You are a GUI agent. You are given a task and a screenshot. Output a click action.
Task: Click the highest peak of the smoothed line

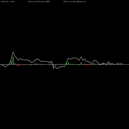pos(13,52)
